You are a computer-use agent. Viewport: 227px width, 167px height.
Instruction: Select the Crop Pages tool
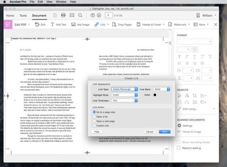[x=122, y=24]
